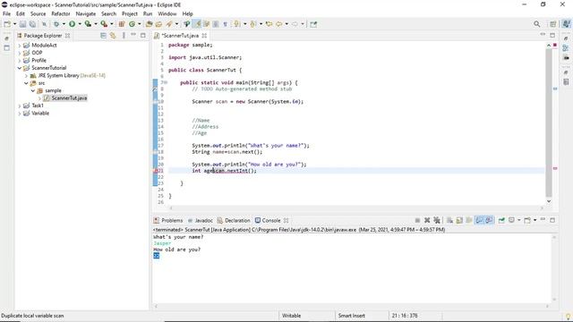Click the New Java Class icon
The height and width of the screenshot is (322, 573).
132,24
